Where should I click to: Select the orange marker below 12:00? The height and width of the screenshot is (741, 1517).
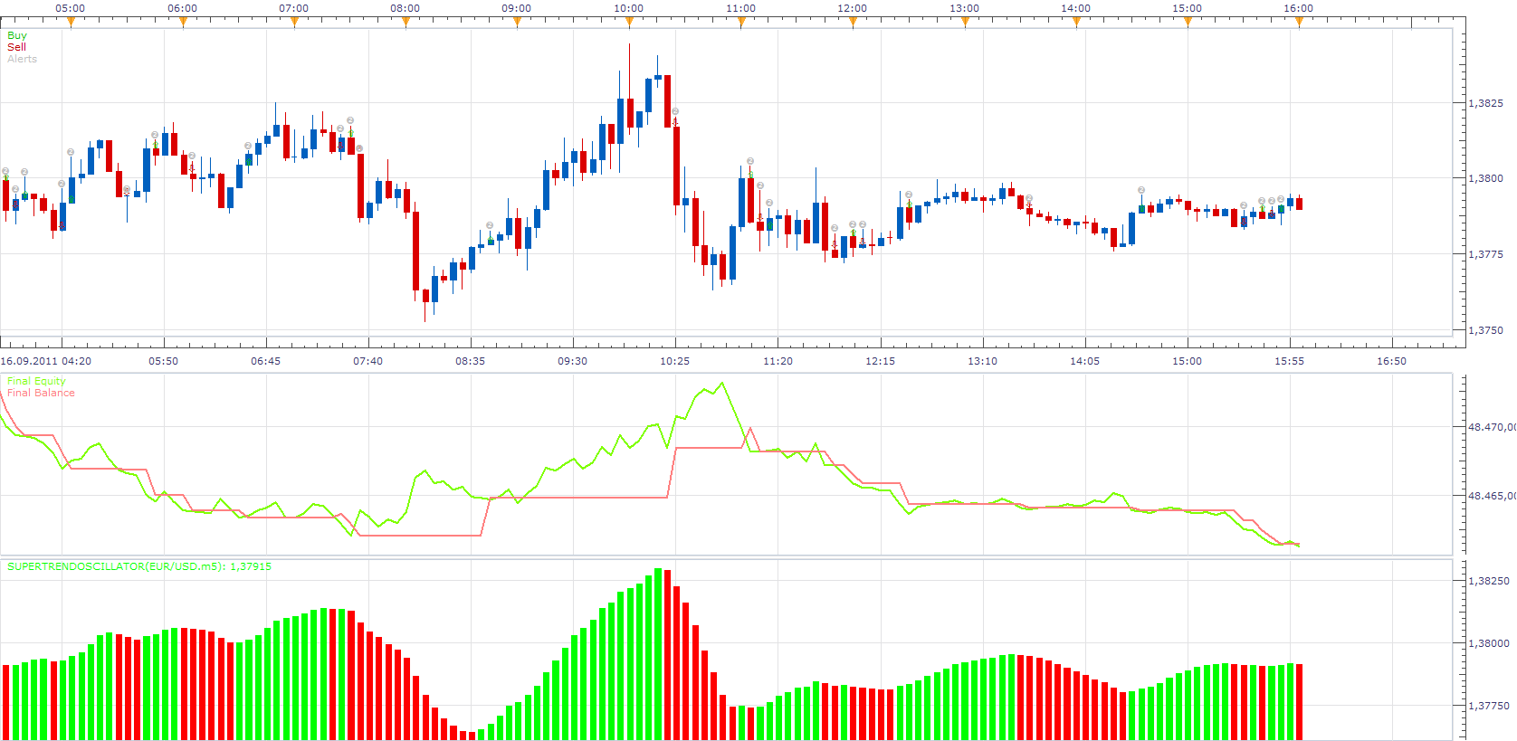tap(853, 23)
